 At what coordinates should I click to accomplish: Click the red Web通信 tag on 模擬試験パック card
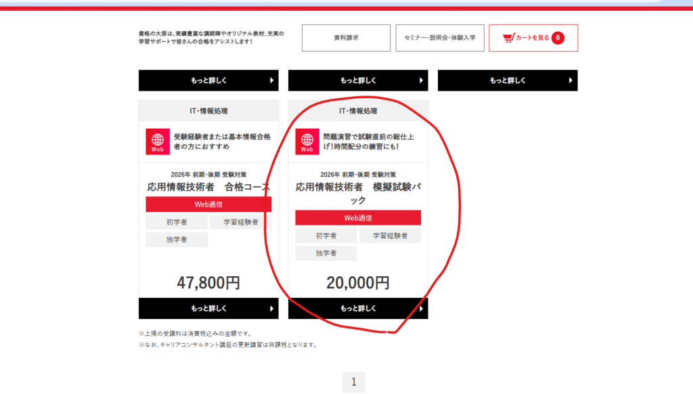click(x=358, y=218)
